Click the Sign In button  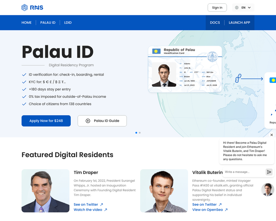[217, 8]
